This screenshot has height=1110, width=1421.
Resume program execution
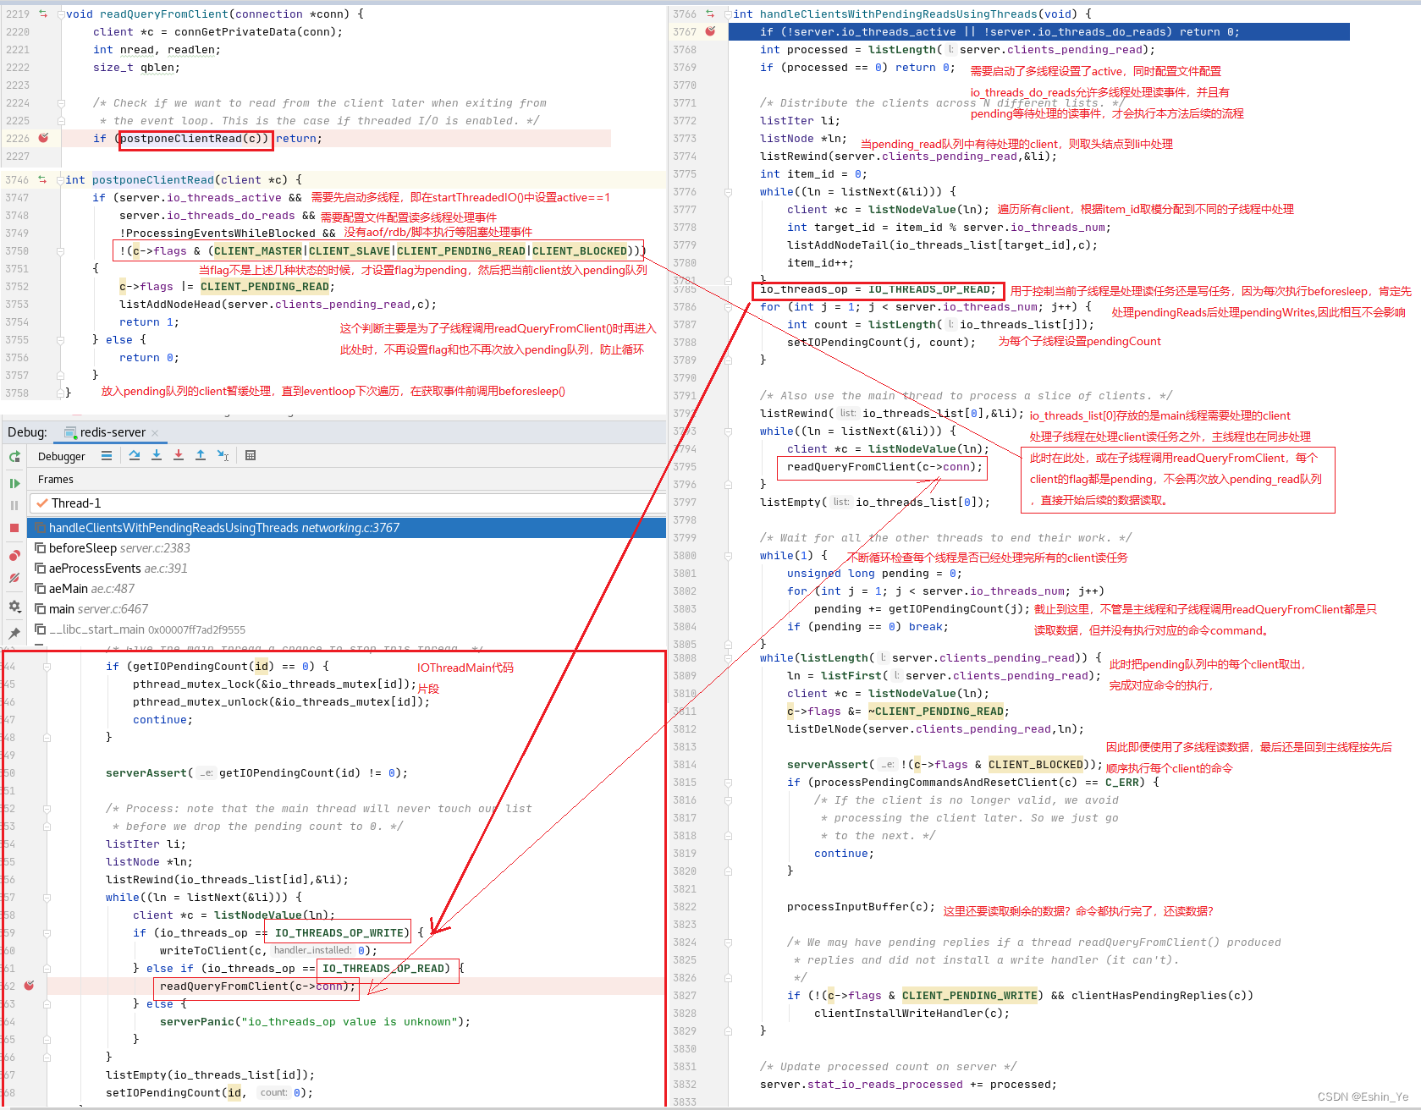pos(14,483)
